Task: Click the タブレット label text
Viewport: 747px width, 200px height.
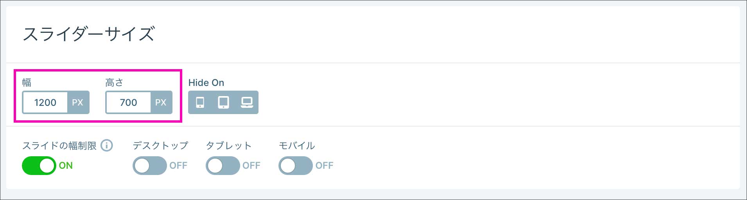Action: pos(229,146)
